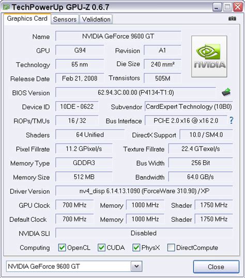
Task: Click the Memory Type field GDDR3
Action: coord(84,162)
